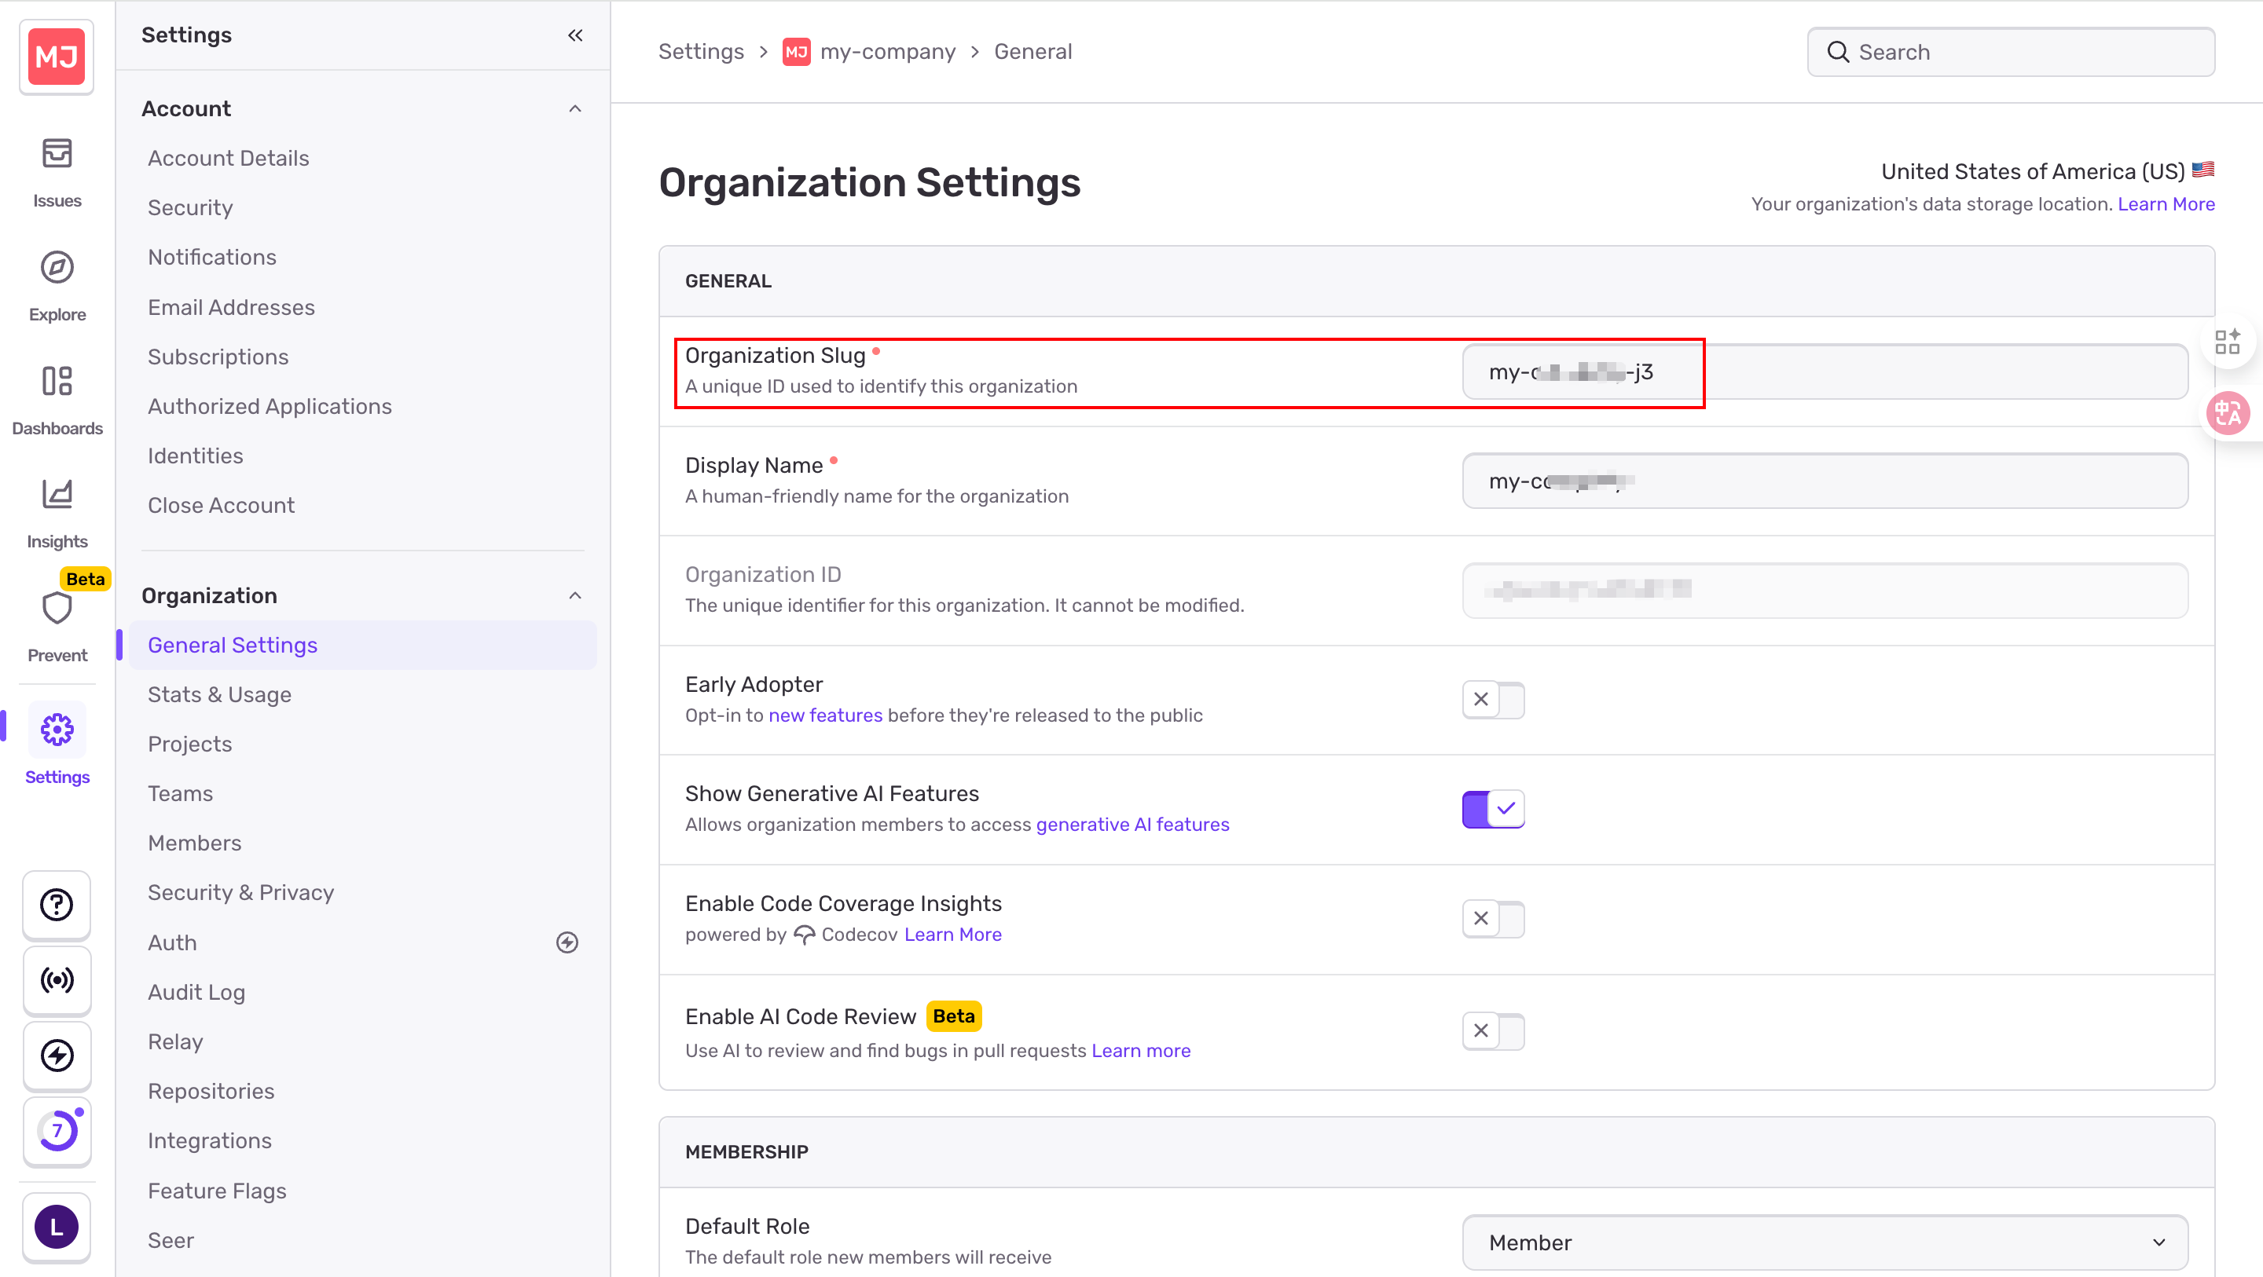Click the Display Name input field
2263x1277 pixels.
click(1825, 481)
